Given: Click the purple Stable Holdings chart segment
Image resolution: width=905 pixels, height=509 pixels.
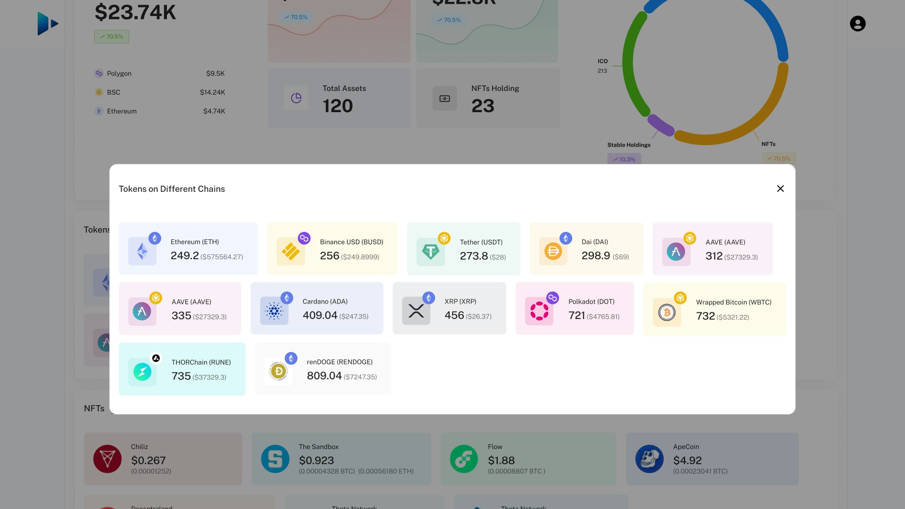Looking at the screenshot, I should 660,125.
